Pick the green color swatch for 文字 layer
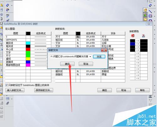The width and height of the screenshot is (157, 127). [x=28, y=52]
